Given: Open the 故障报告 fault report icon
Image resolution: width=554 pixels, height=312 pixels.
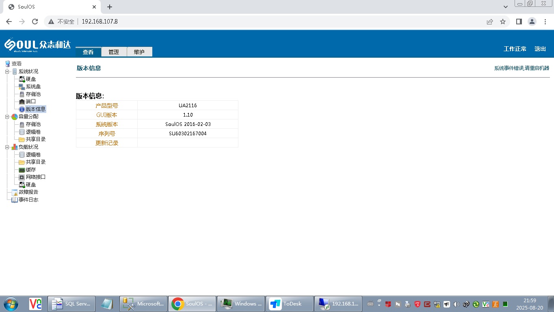Looking at the screenshot, I should pos(15,192).
